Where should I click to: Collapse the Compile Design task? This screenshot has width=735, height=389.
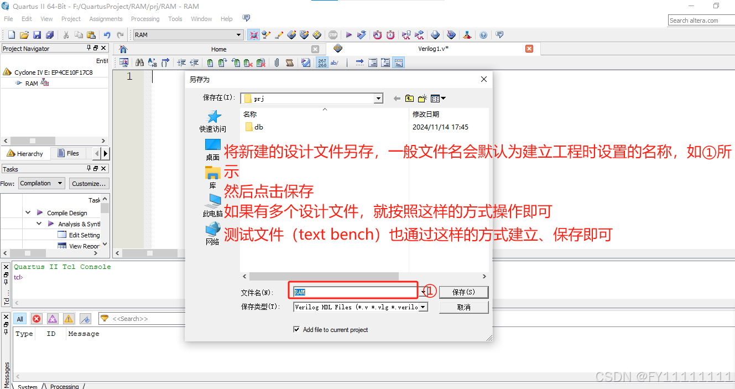[x=28, y=212]
